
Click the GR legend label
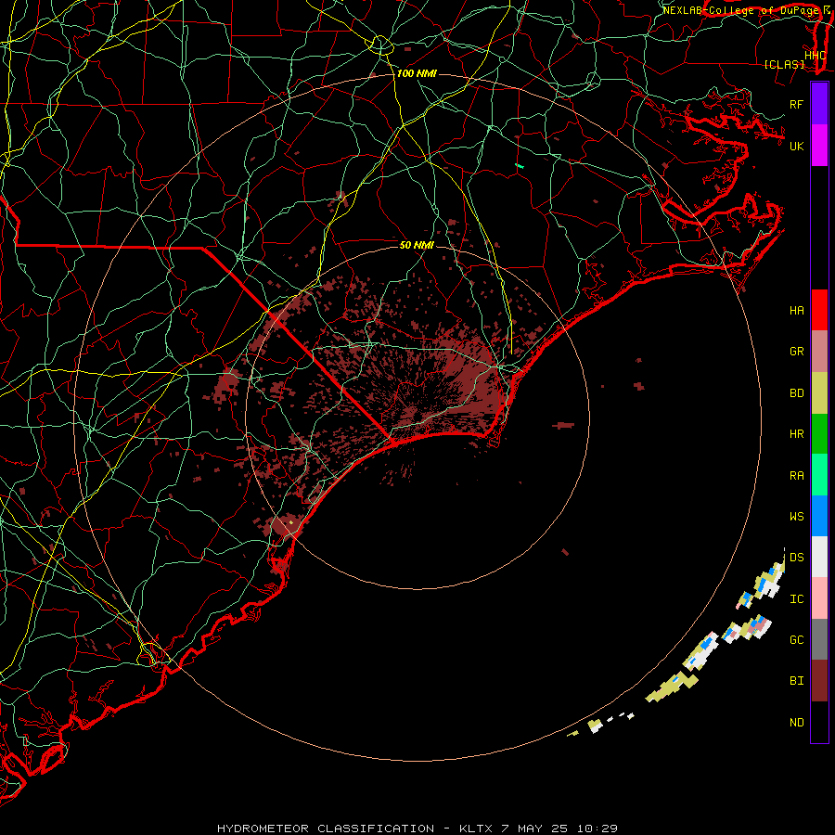point(797,352)
